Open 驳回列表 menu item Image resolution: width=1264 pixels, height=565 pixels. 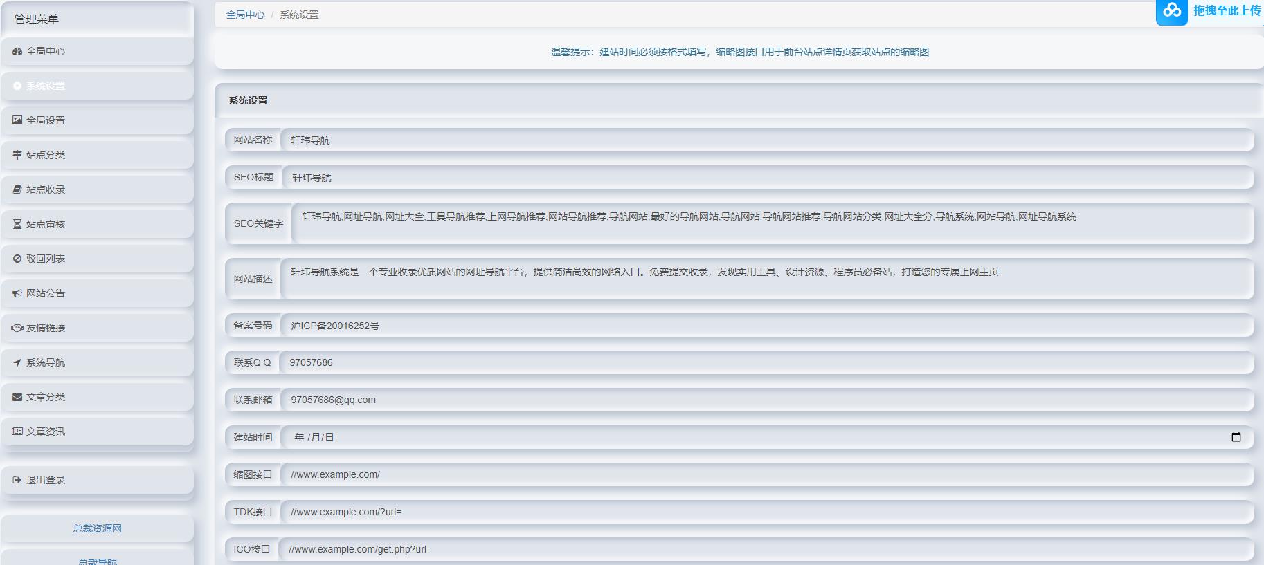tap(97, 259)
